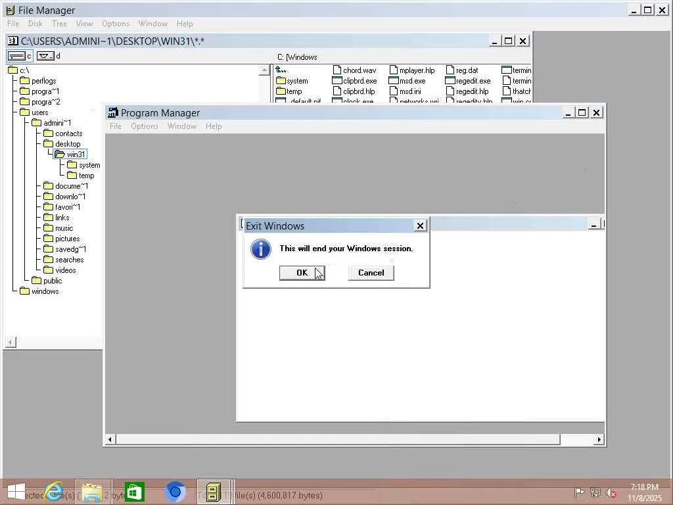Select desktop folder in tree
This screenshot has height=505, width=673.
[x=62, y=144]
